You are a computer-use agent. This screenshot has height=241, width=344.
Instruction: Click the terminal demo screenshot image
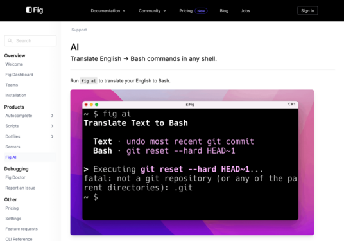192,163
